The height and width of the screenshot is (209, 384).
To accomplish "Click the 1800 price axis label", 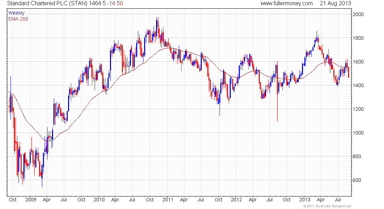I will [x=358, y=38].
